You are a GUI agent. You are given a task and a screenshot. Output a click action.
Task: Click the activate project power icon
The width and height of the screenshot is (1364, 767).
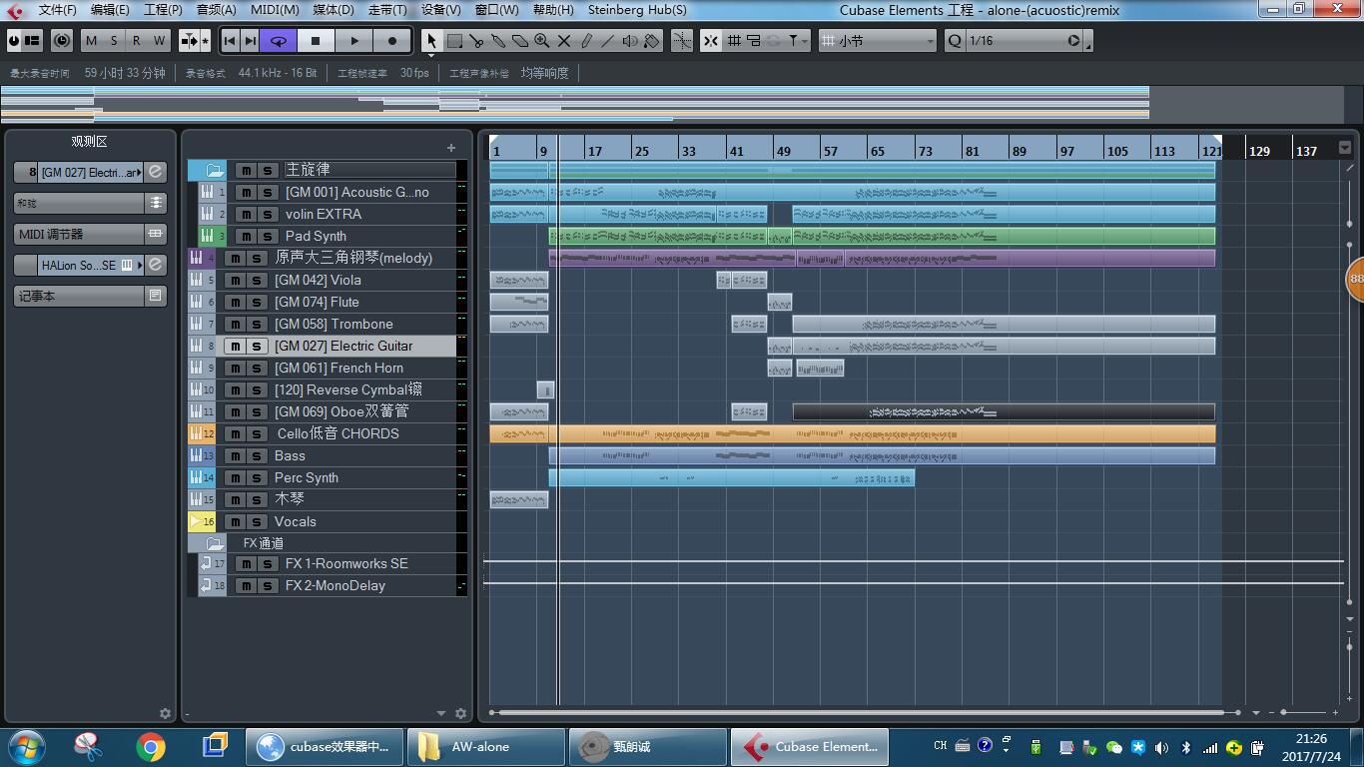(x=14, y=41)
